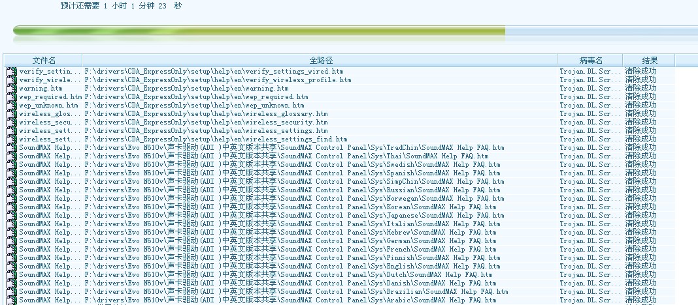
Task: Click file icon of Russian SoundMAX row
Action: pyautogui.click(x=12, y=190)
